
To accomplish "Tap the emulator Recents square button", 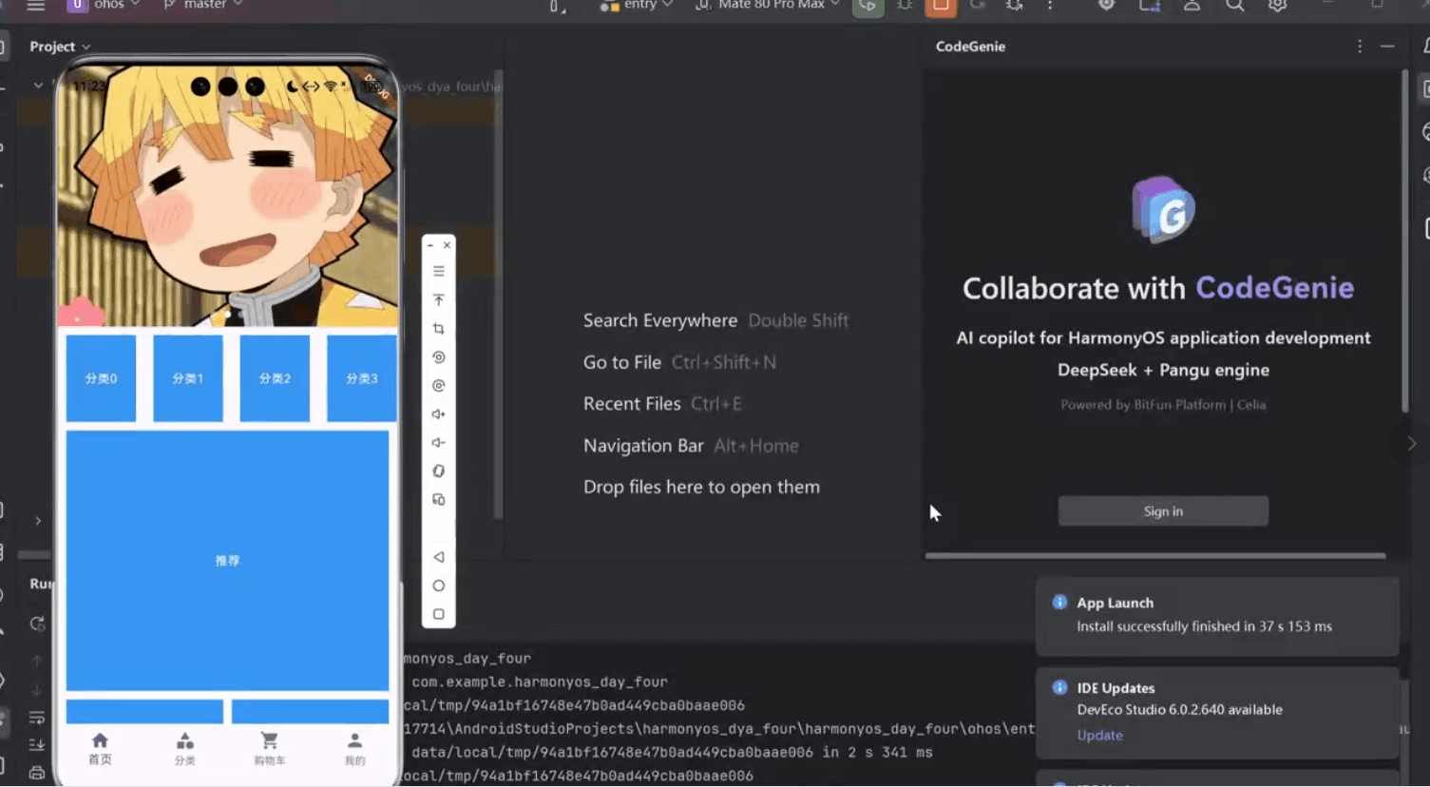I will pyautogui.click(x=438, y=614).
